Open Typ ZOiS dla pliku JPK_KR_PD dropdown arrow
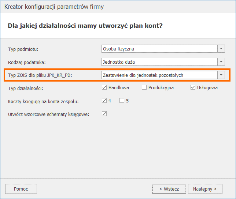 [x=221, y=75]
